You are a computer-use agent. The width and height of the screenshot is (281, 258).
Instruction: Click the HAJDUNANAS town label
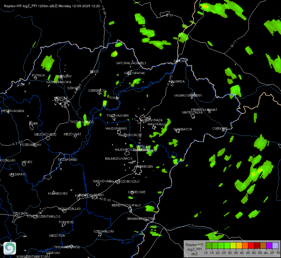click(116, 128)
